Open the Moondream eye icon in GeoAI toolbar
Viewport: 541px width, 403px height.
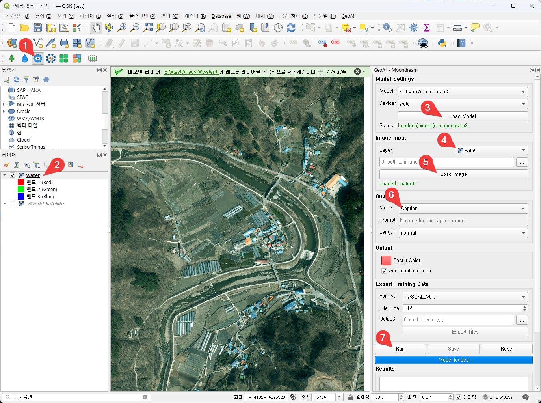pos(38,58)
